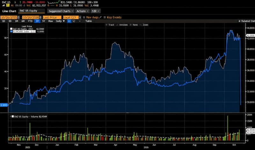Select the candle/bar chart style icon
This screenshot has width=255, height=150.
74,21
